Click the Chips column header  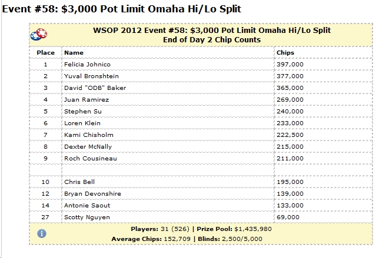point(285,53)
